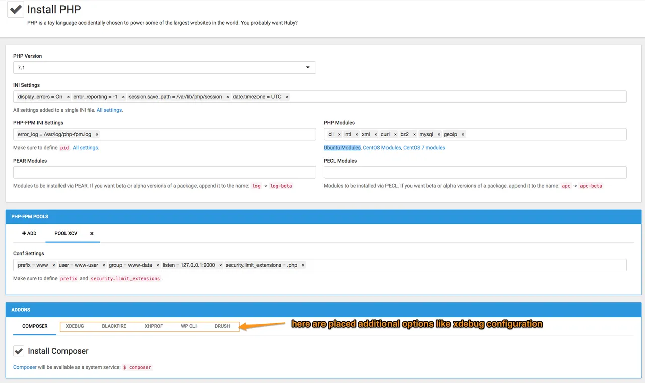Delete the security.limit_extensions = .php tag

303,265
